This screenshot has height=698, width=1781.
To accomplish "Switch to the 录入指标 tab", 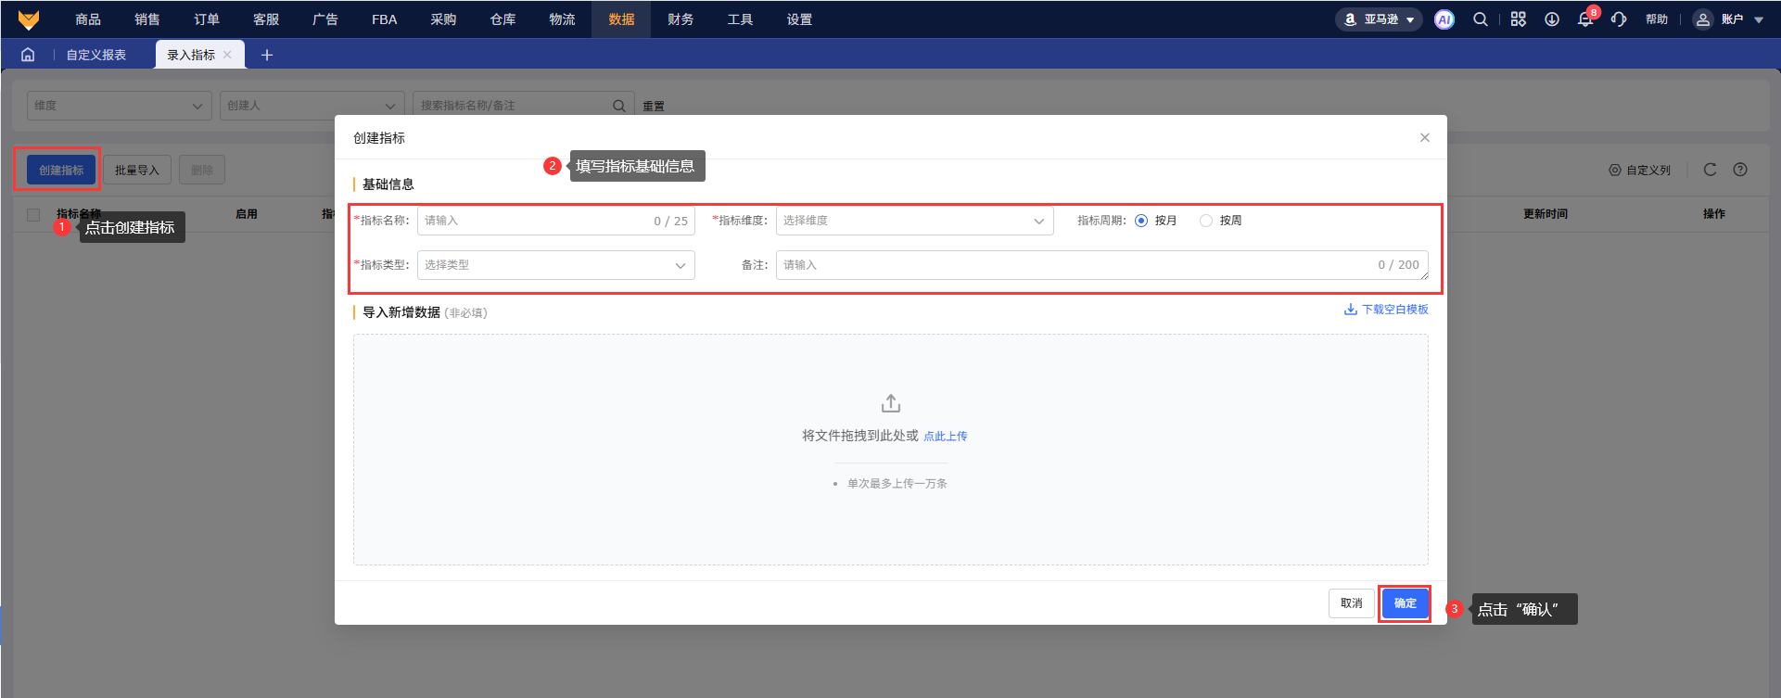I will 191,55.
